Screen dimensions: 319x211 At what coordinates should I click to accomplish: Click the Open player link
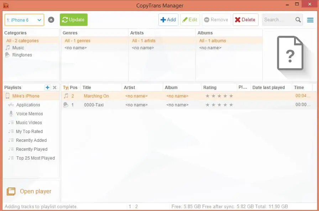click(36, 191)
